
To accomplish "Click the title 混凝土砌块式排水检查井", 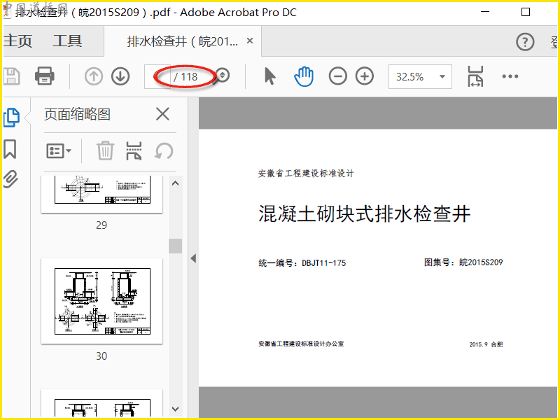I will click(364, 214).
